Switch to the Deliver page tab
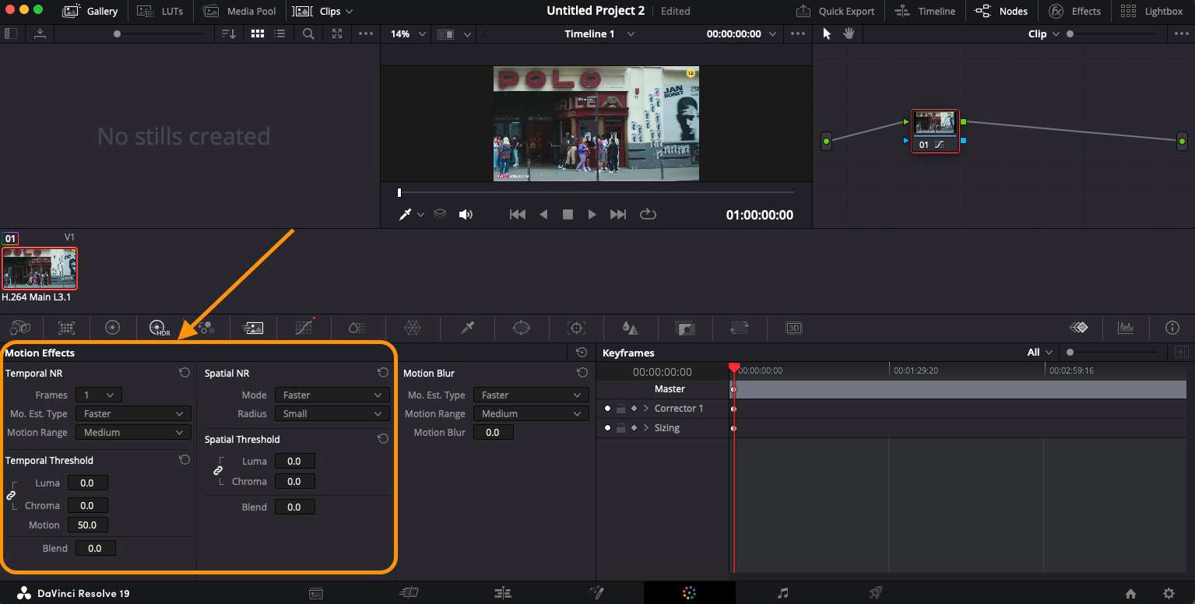 point(875,593)
